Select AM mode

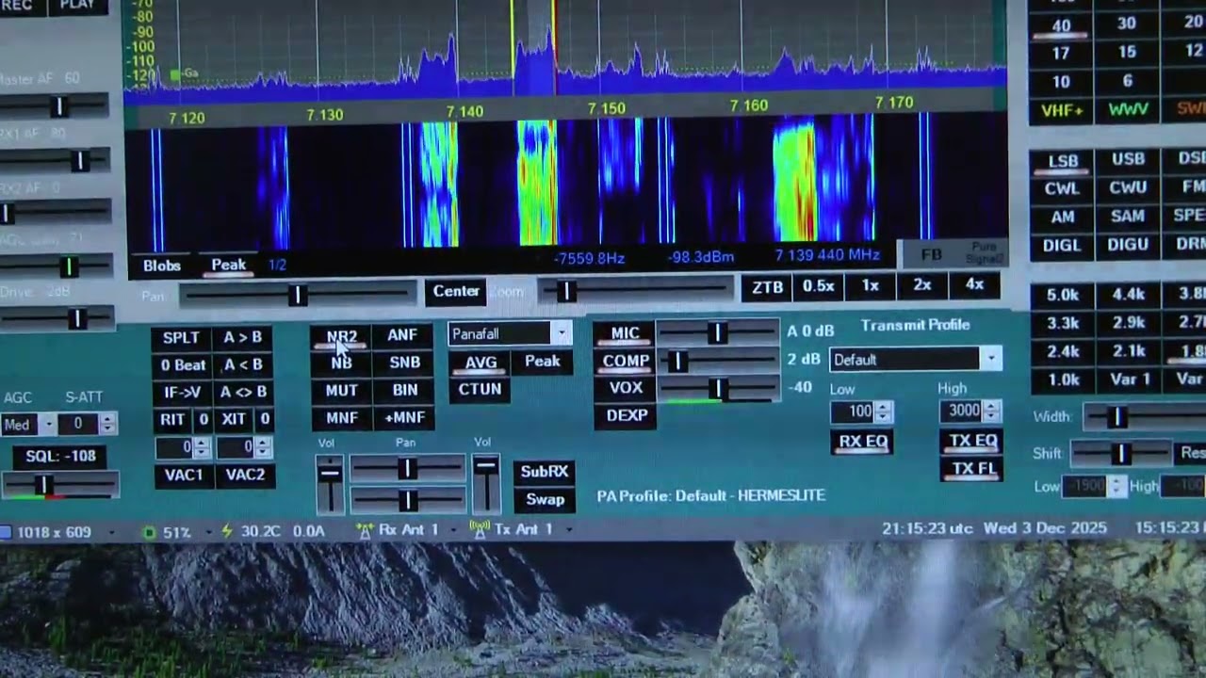click(1062, 218)
